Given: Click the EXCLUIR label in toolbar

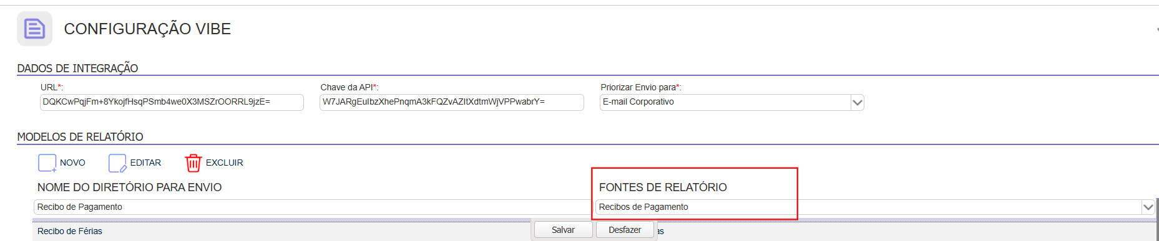Looking at the screenshot, I should [225, 163].
